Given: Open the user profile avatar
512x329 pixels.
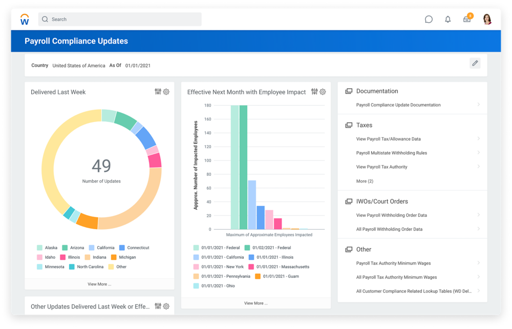Looking at the screenshot, I should [x=486, y=19].
